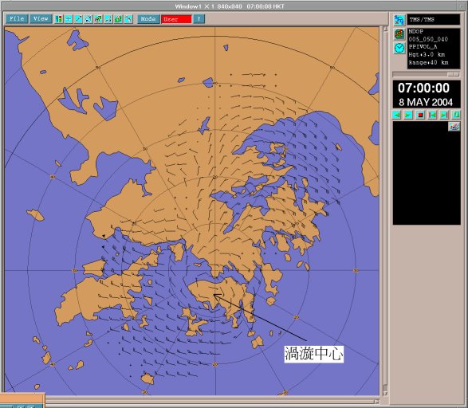Open the File menu
Viewport: 468px width, 408px height.
pyautogui.click(x=17, y=19)
